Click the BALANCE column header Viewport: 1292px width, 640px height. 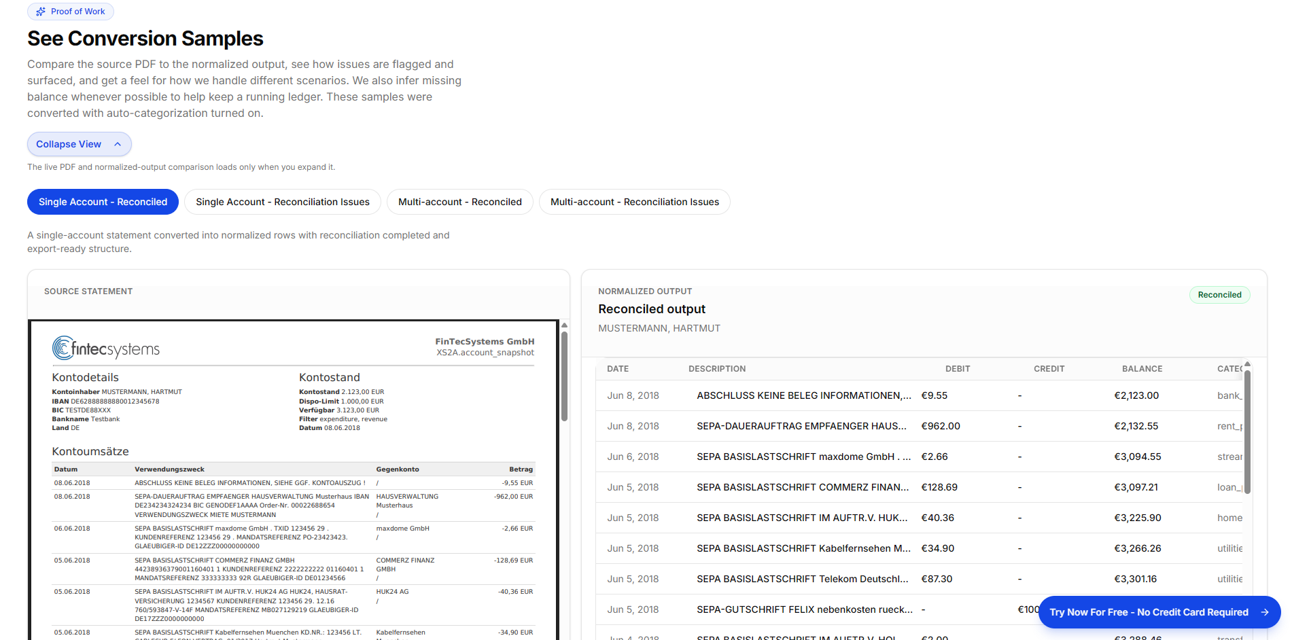(x=1142, y=368)
